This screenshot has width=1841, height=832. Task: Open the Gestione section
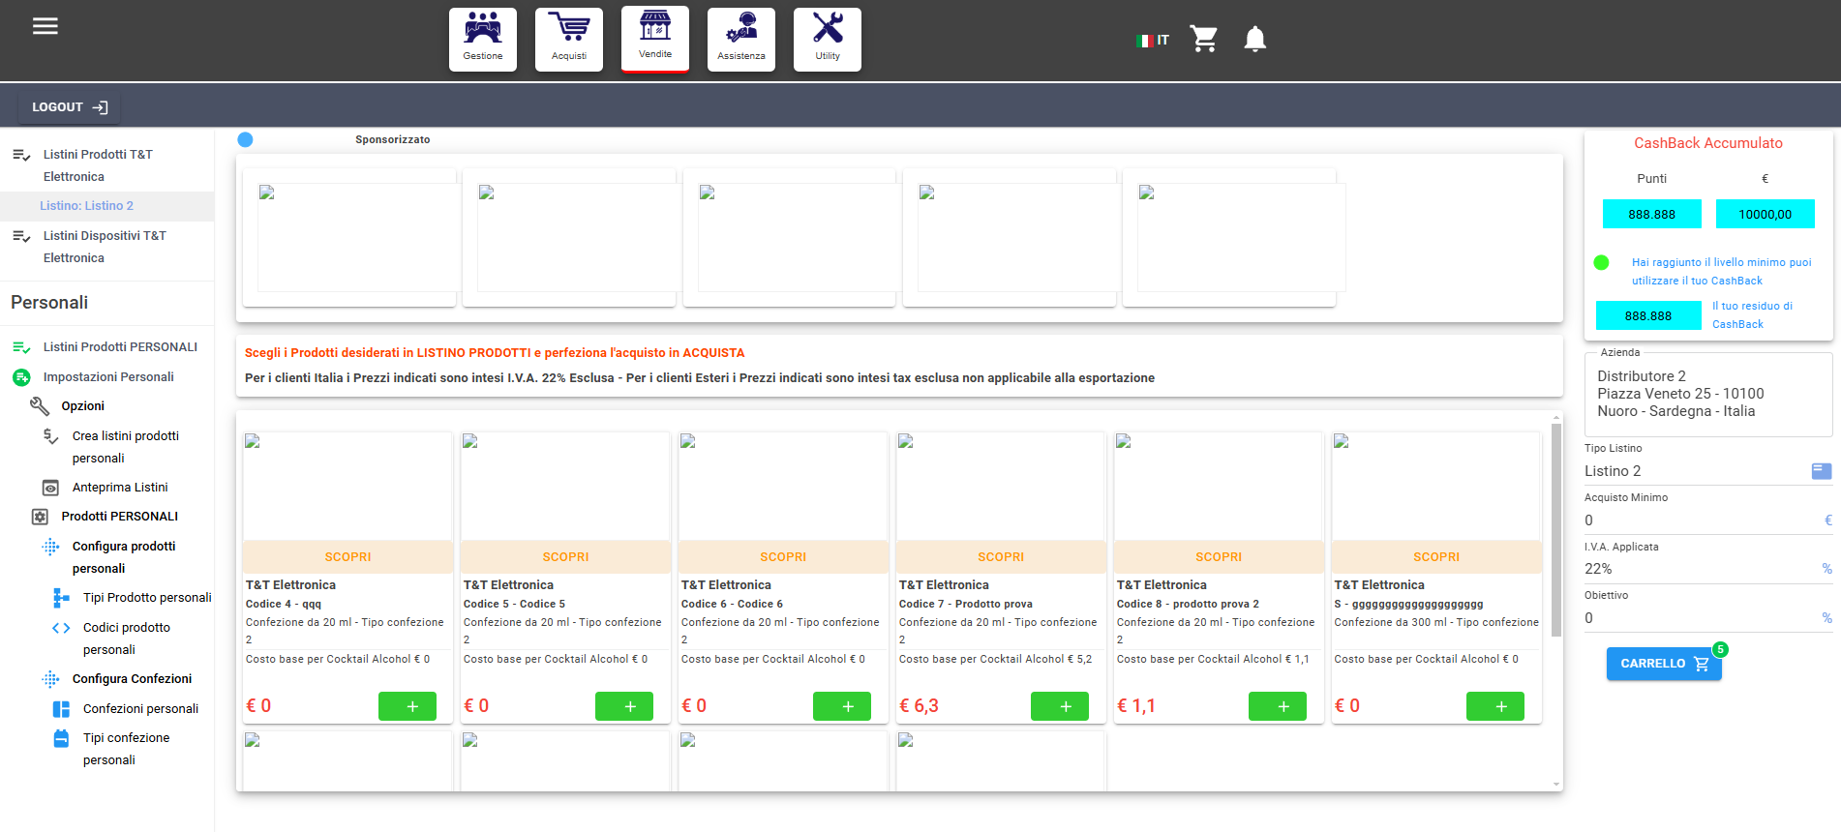pos(483,40)
